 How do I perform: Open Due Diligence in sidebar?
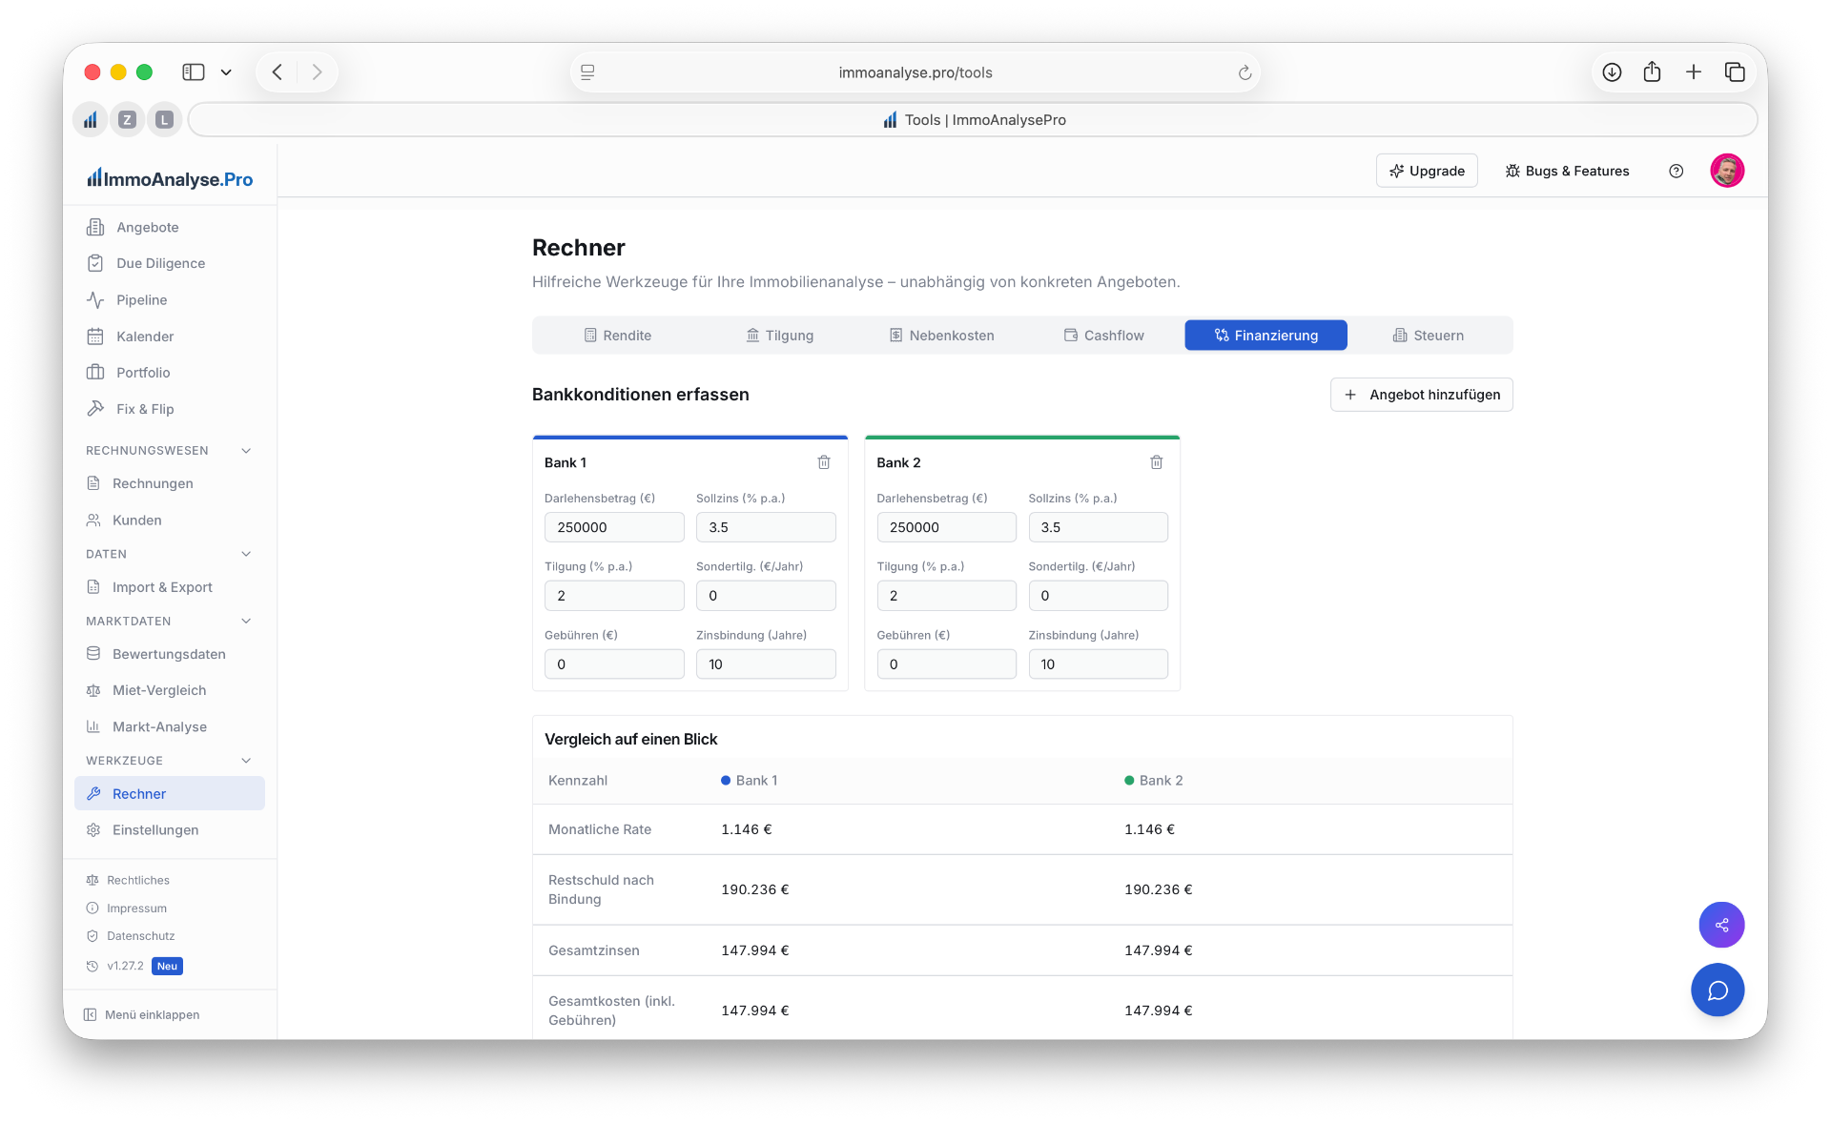click(170, 263)
